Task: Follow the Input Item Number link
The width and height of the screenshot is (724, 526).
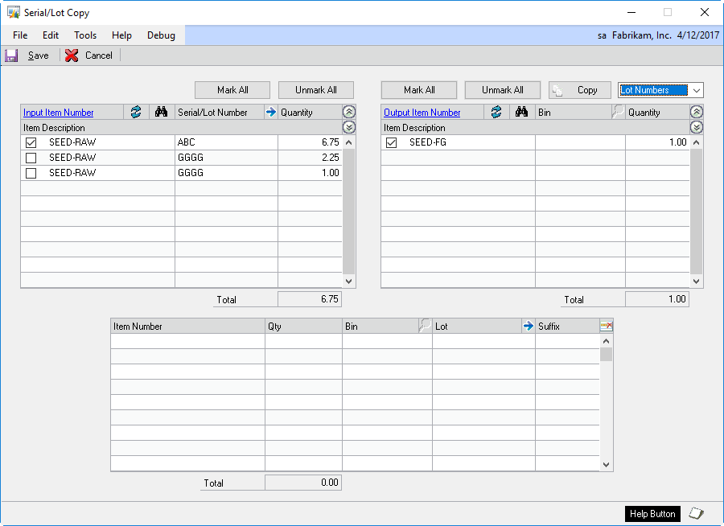Action: [x=59, y=113]
